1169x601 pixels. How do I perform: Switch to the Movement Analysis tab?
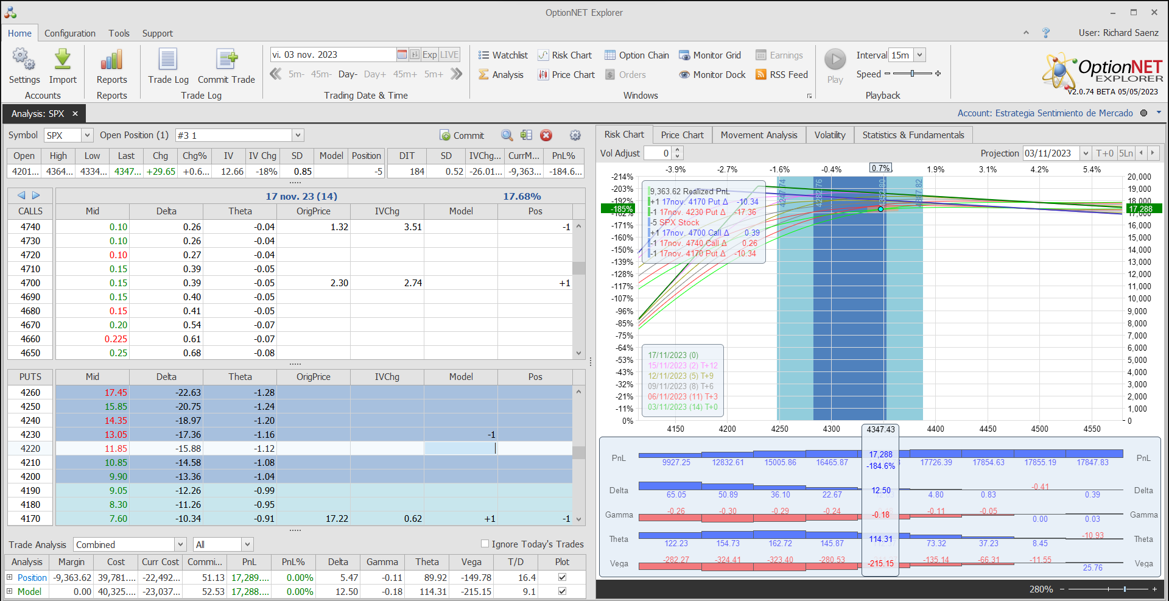759,135
